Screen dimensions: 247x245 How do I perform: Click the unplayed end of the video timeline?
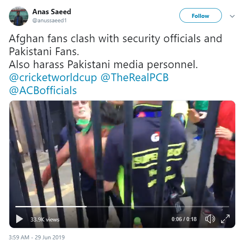point(158,206)
